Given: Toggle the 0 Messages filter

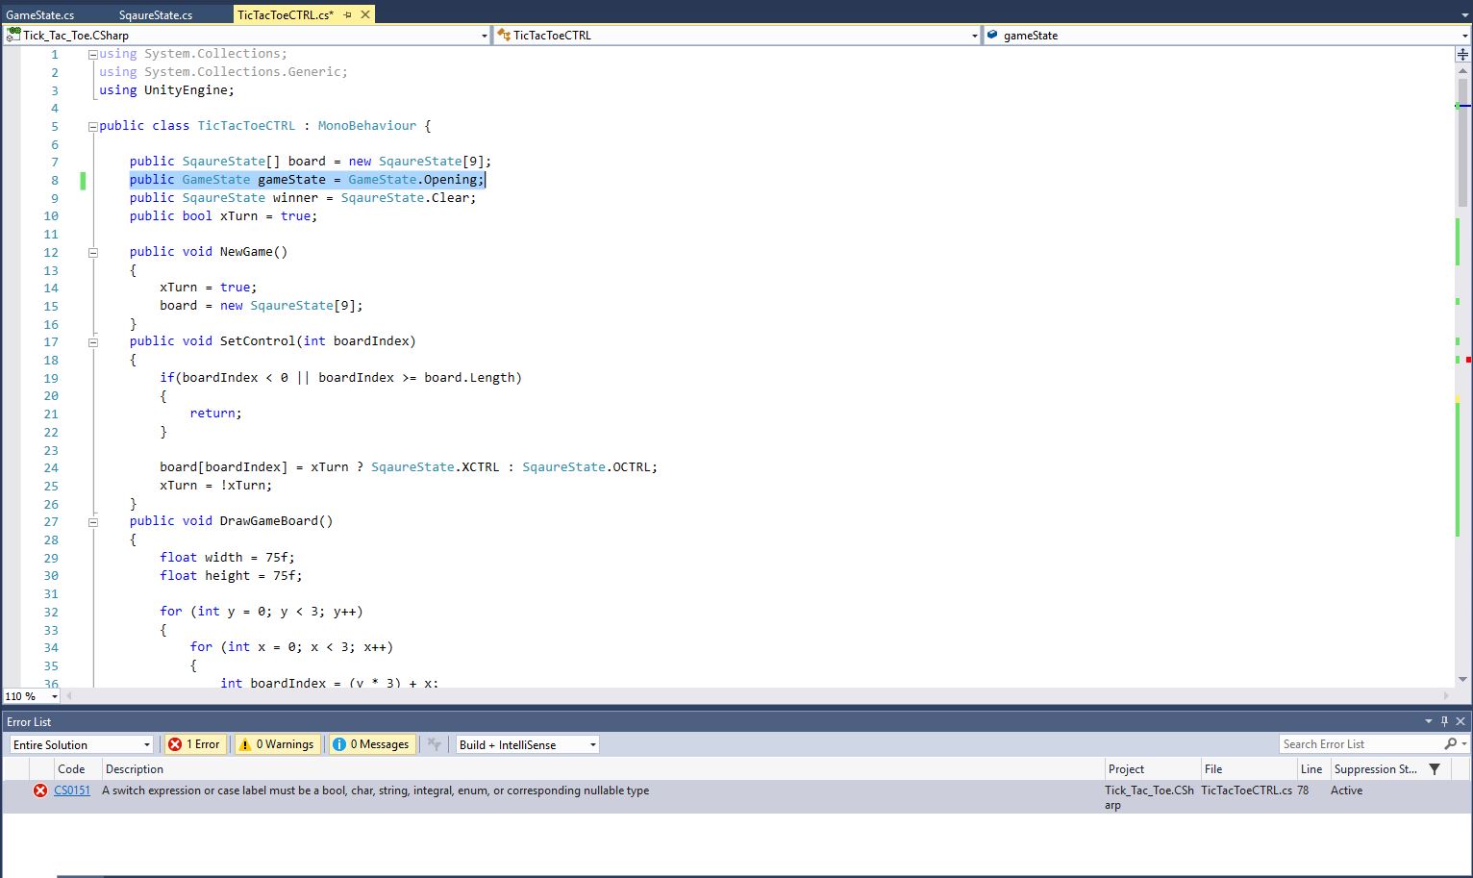Looking at the screenshot, I should pos(371,744).
